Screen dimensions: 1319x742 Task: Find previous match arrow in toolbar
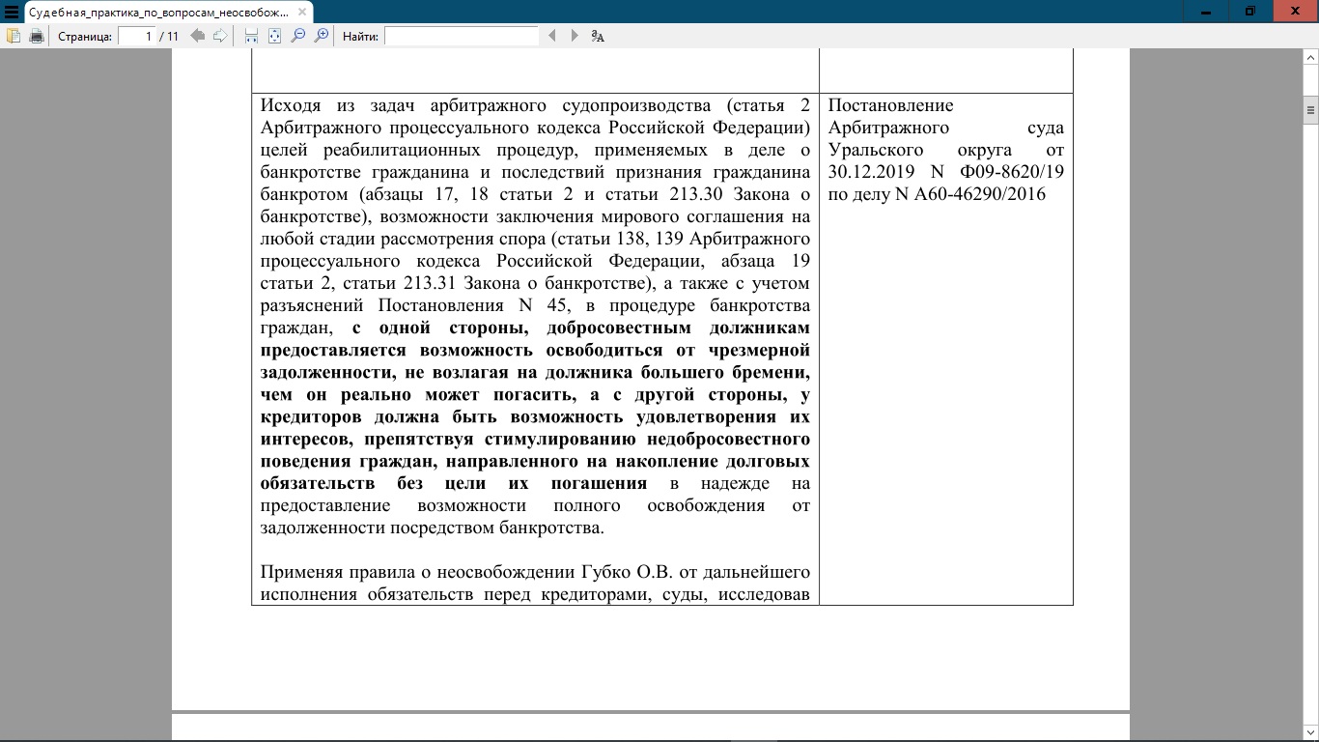click(x=552, y=36)
